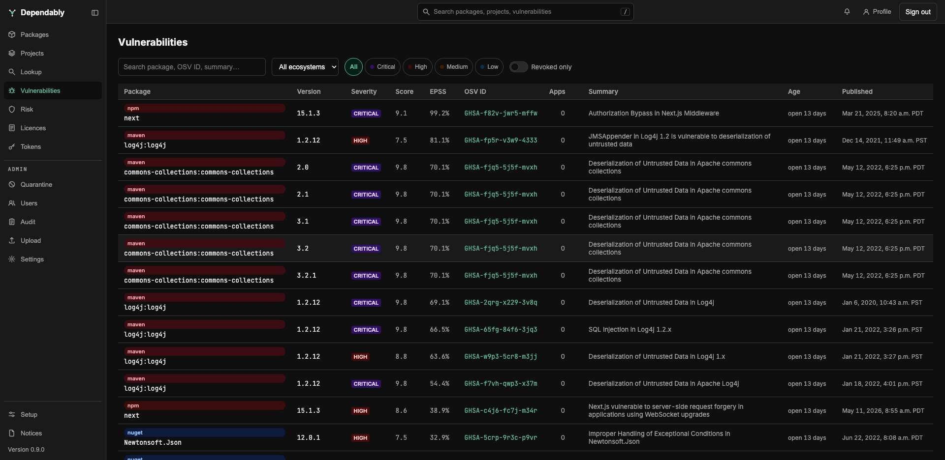Open advisory GHSA-f82v-jwr5-mffw

click(501, 114)
